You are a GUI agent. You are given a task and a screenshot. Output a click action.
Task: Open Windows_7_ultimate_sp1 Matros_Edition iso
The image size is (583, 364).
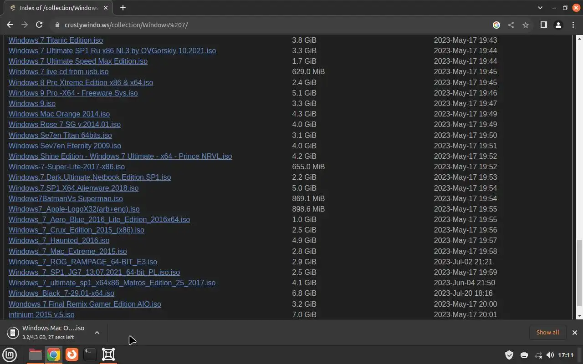click(x=112, y=283)
